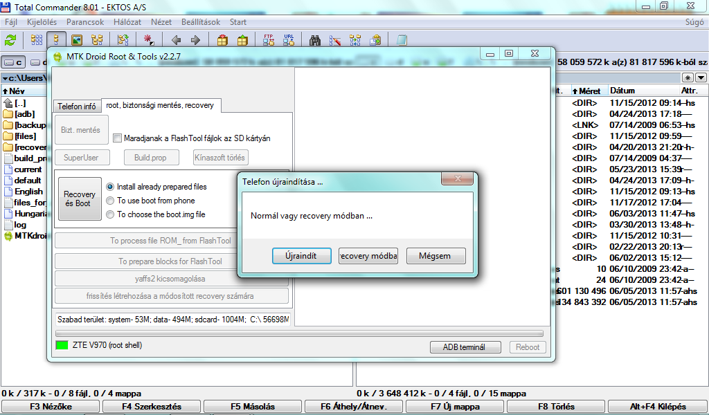Click the red asterisk toolbar icon
This screenshot has height=415, width=709.
[x=149, y=40]
